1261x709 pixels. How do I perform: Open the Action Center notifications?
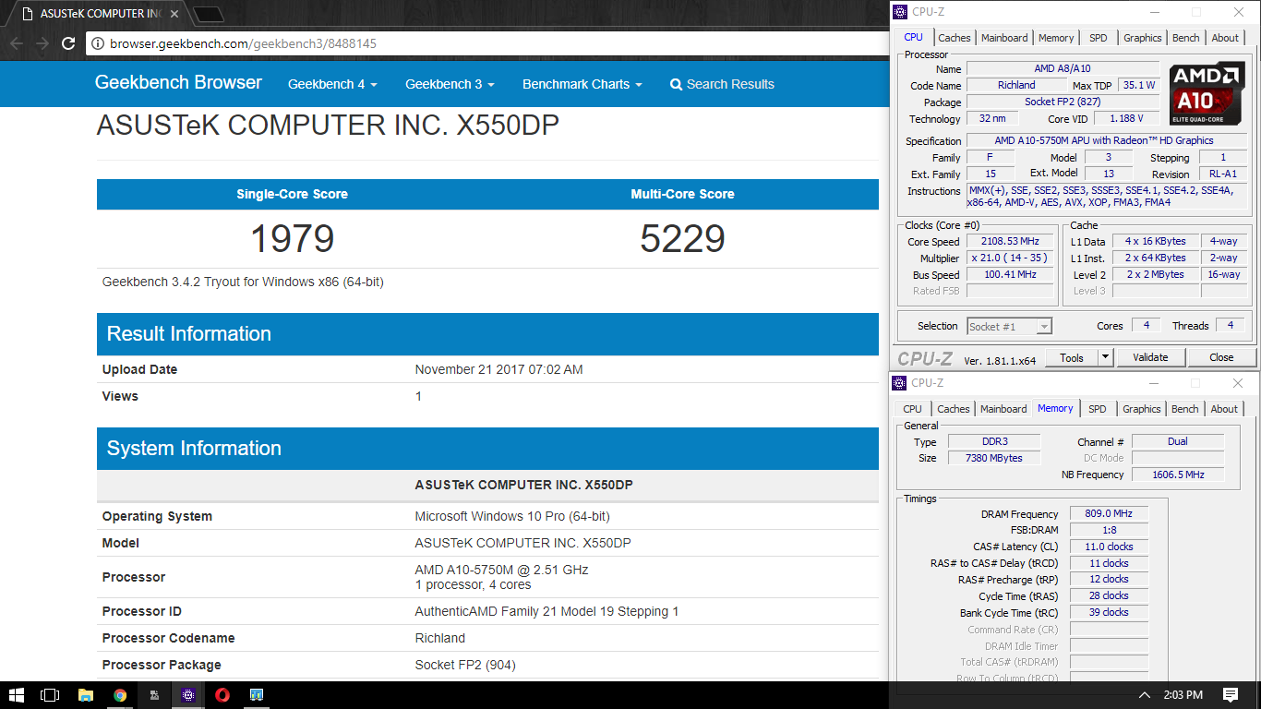[1231, 694]
